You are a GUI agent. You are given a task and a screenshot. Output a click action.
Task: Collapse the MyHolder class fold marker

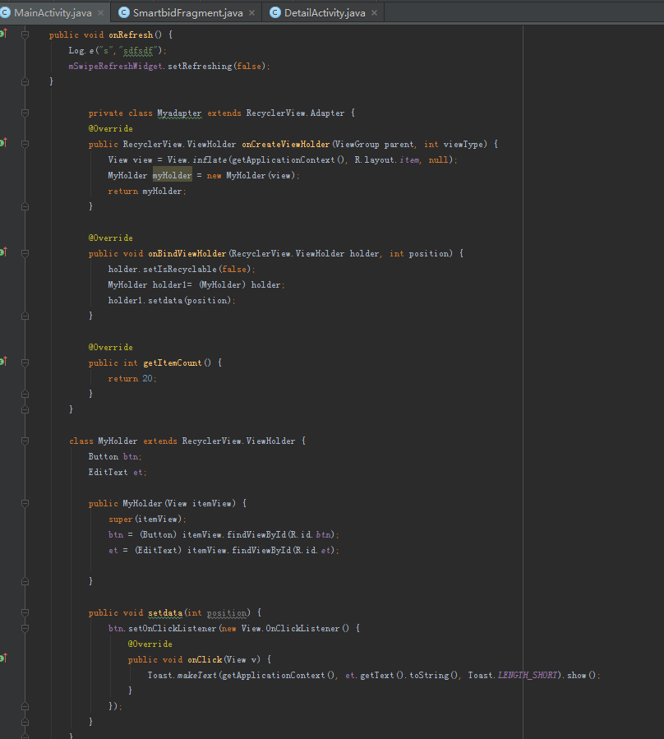tap(25, 441)
